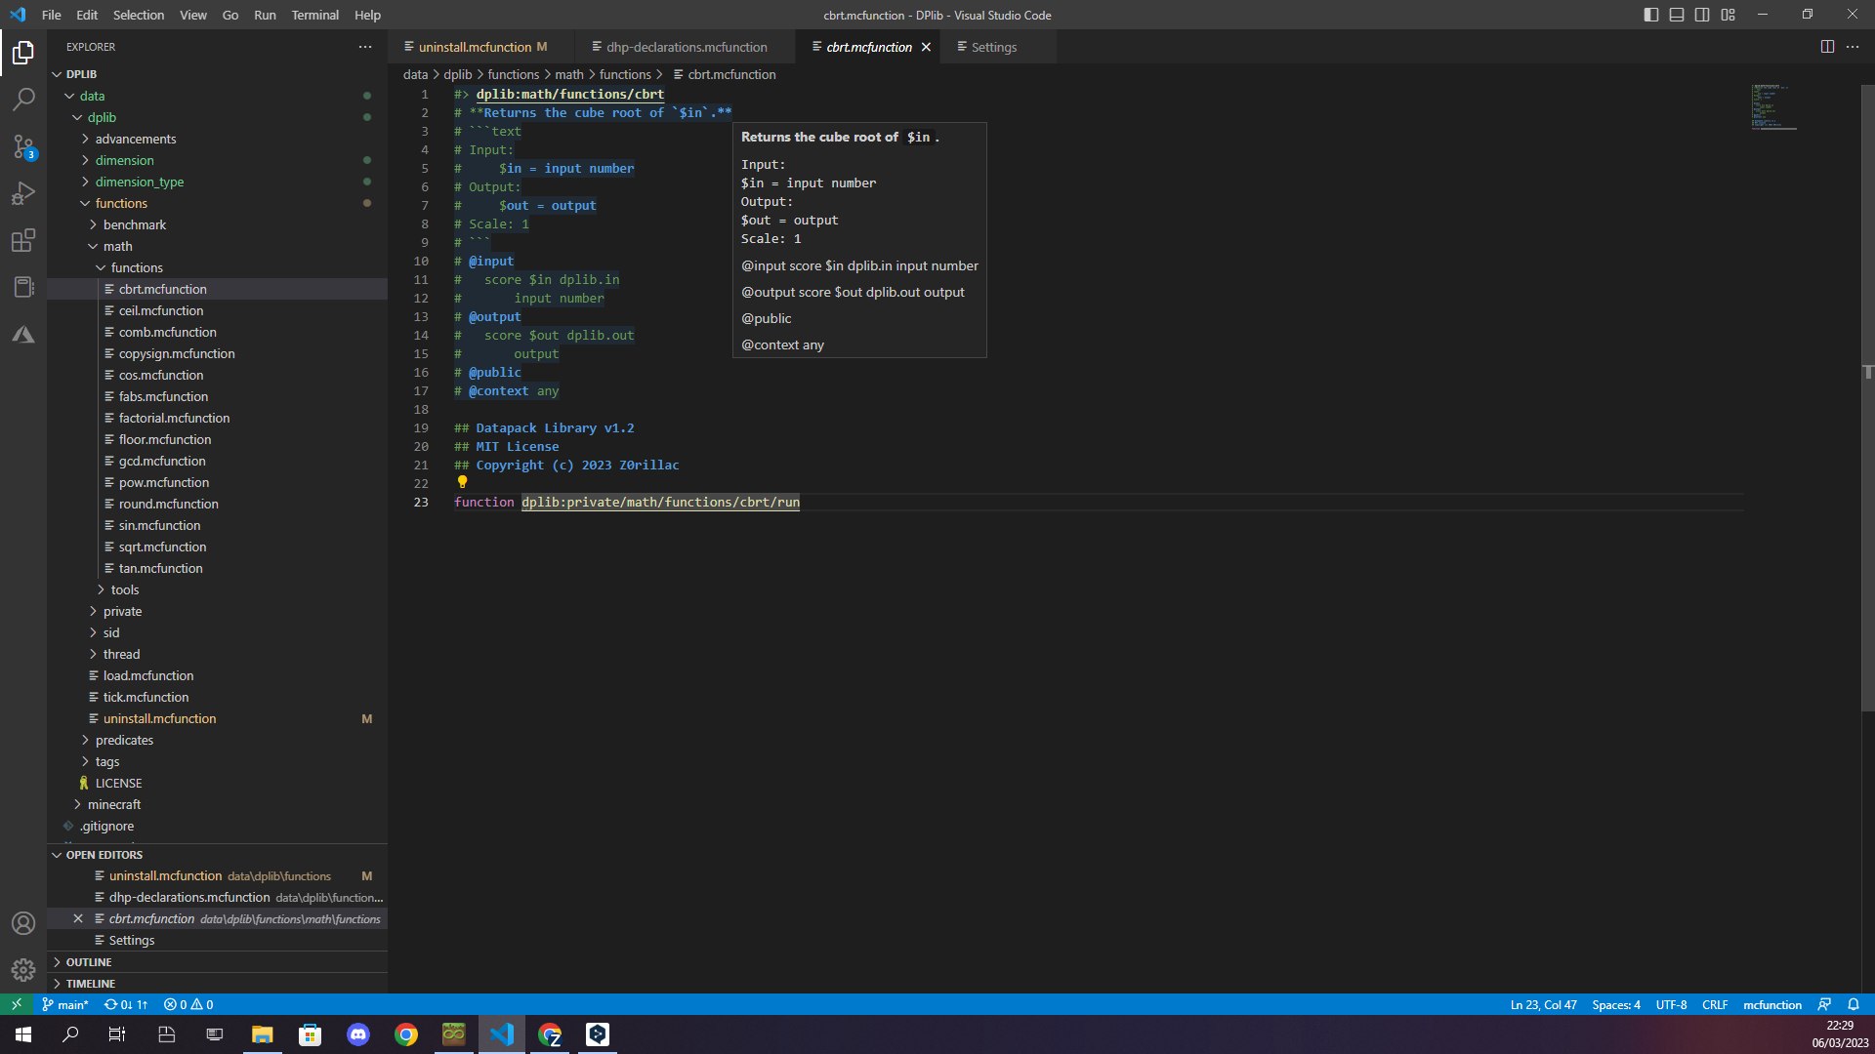Change indentation Spaces: 4 setting

1616,1004
